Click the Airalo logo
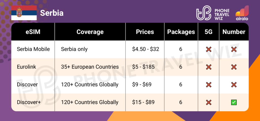This screenshot has width=260, height=121. pos(242,13)
